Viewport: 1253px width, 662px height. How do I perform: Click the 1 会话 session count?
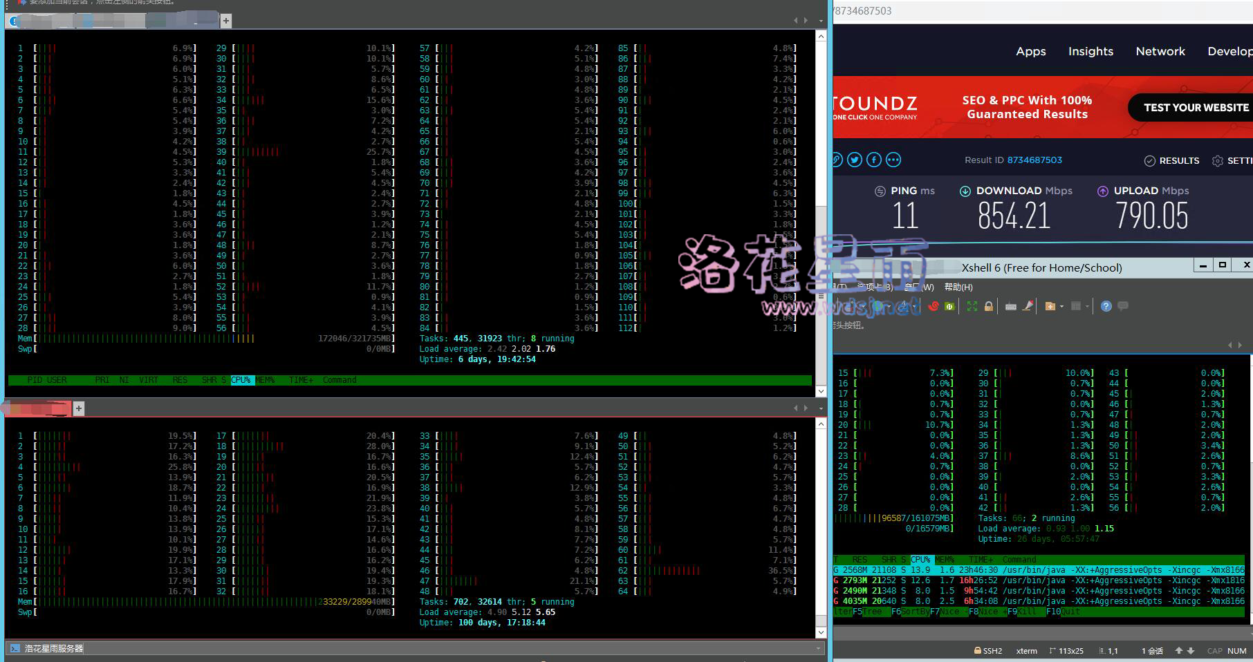tap(1152, 651)
